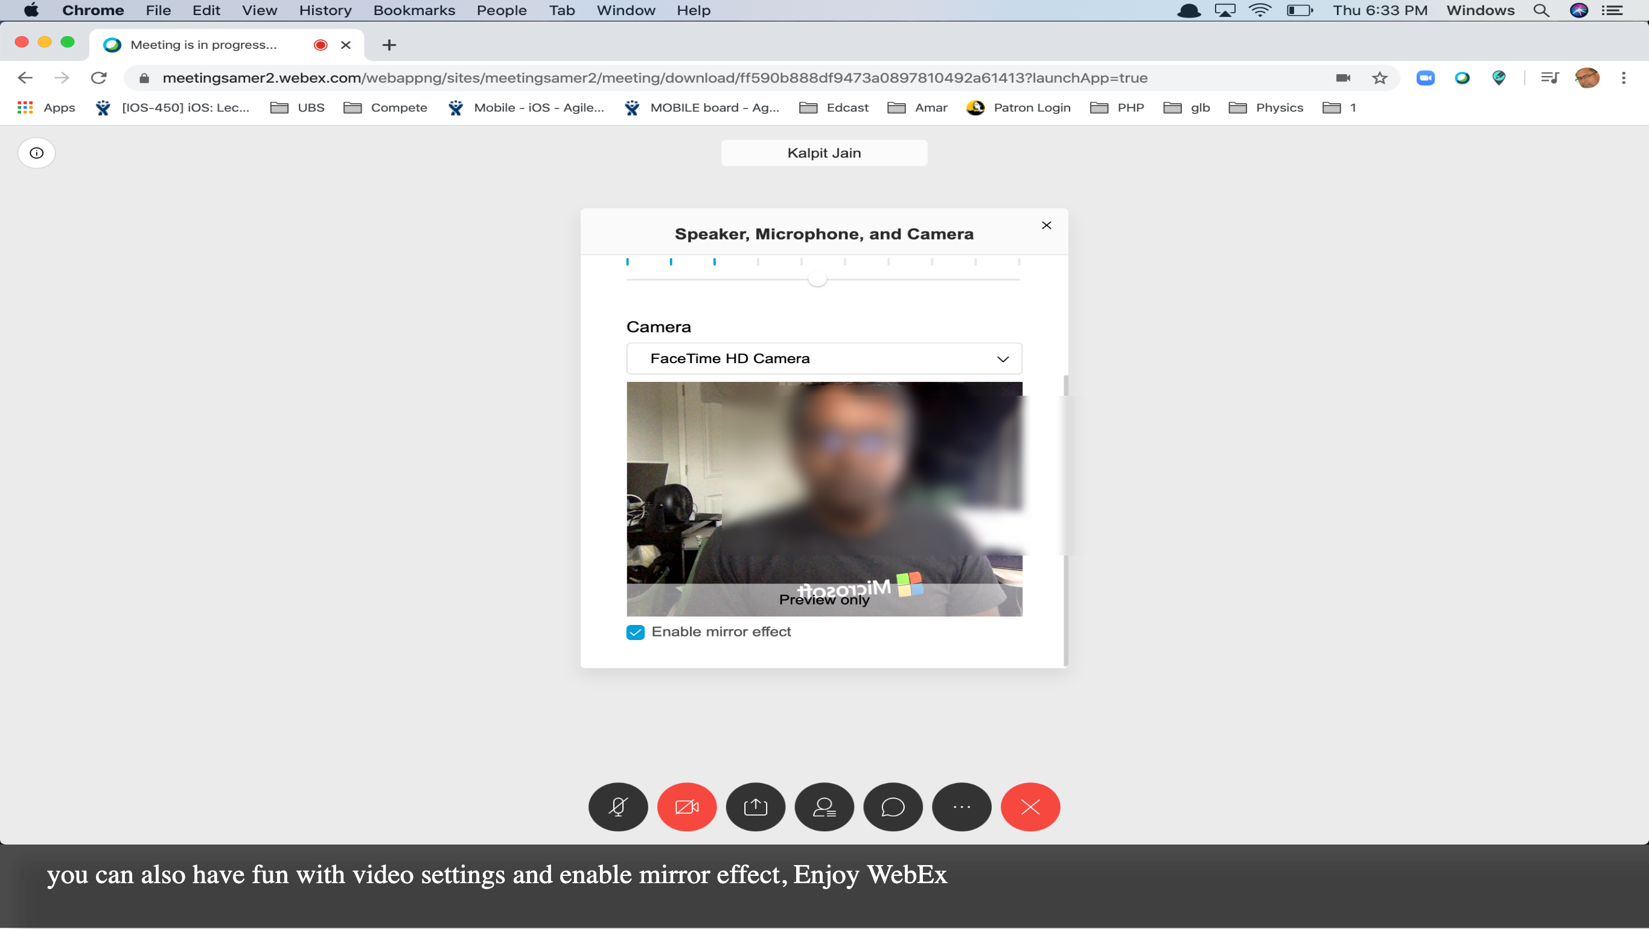The width and height of the screenshot is (1649, 929).
Task: Click the Zoom extension icon
Action: pyautogui.click(x=1426, y=78)
